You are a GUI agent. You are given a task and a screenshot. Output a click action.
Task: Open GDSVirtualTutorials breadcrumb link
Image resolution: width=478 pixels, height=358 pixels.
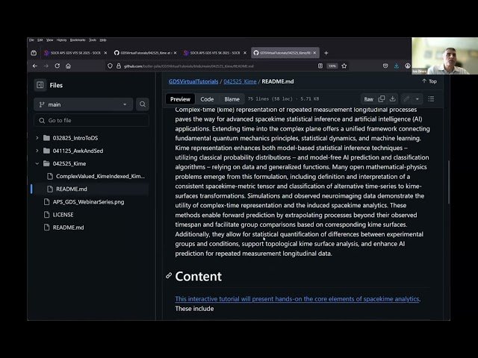[193, 81]
